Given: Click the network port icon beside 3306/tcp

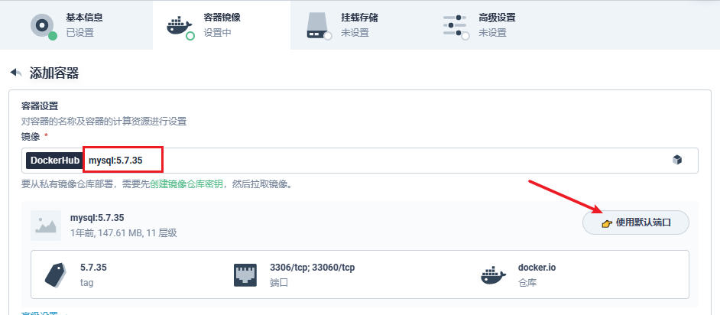Looking at the screenshot, I should tap(245, 274).
